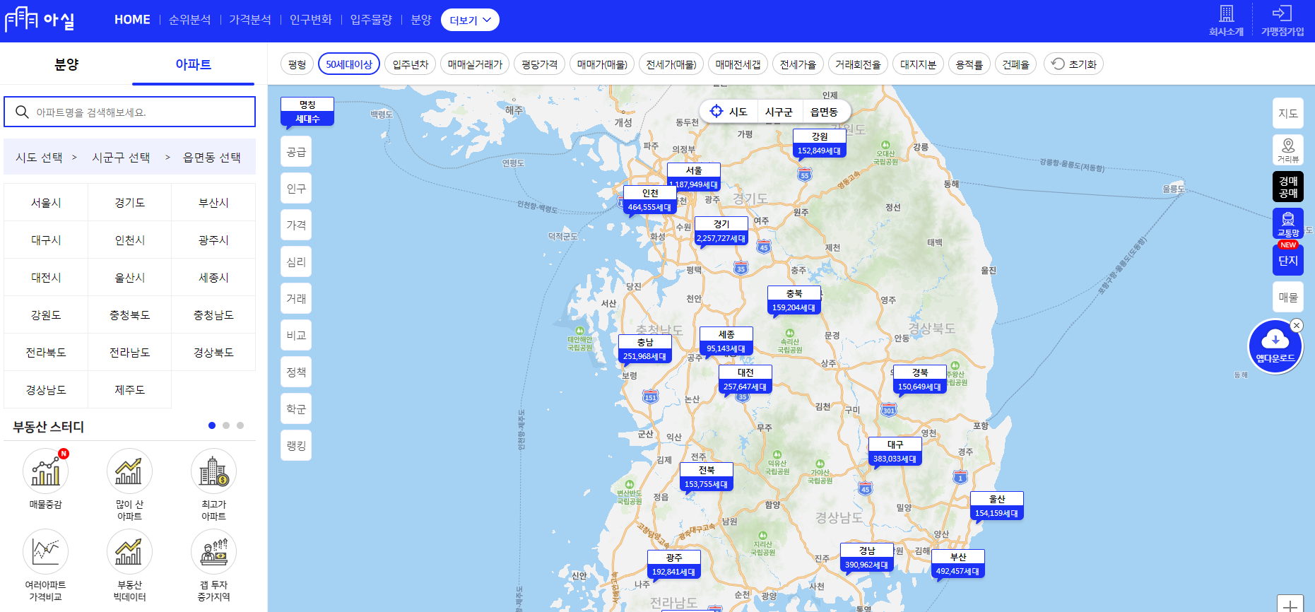Screen dimensions: 1315x612
Task: Go to first 부동산 스터디 page dot
Action: [x=212, y=425]
